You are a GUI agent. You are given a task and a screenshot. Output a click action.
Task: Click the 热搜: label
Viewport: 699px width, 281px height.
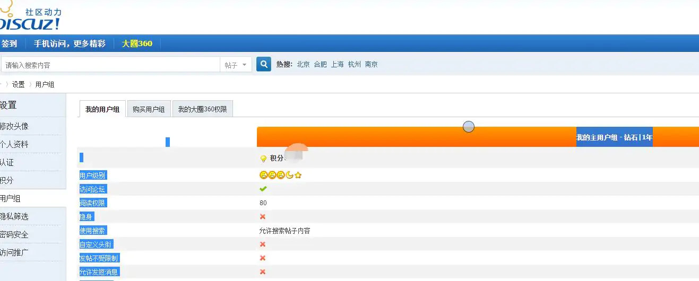(284, 64)
